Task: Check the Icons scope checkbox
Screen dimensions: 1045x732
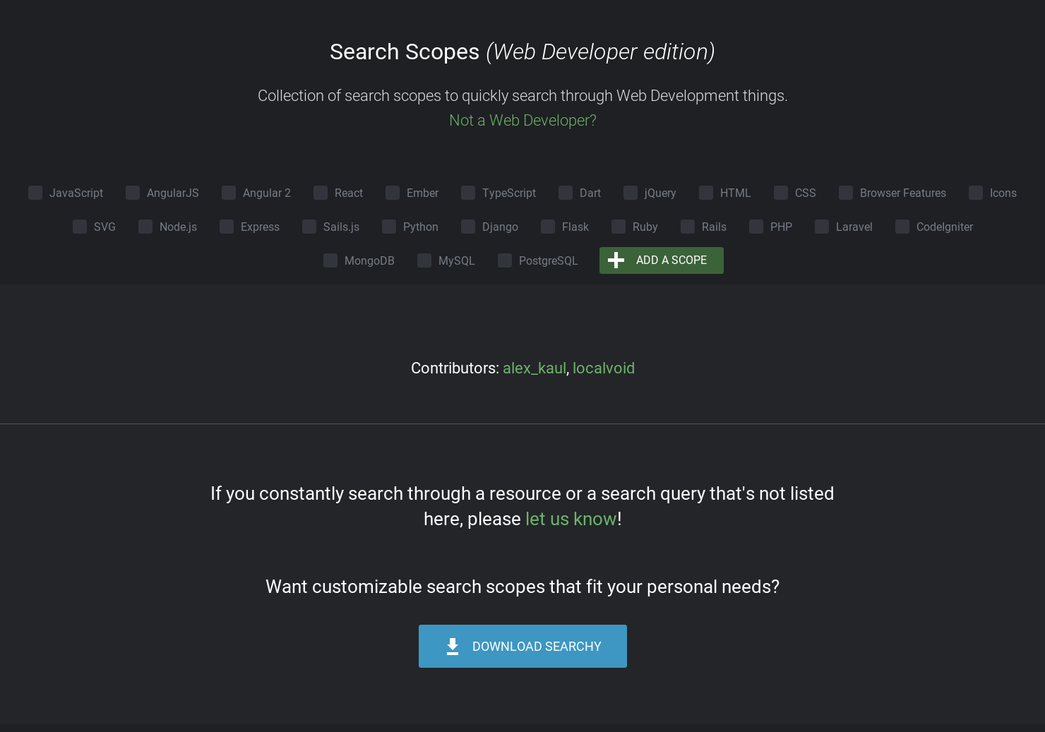Action: pyautogui.click(x=976, y=193)
